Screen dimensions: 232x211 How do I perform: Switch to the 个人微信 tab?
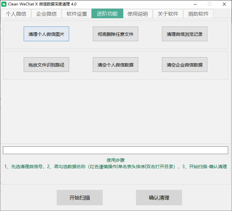[16, 14]
